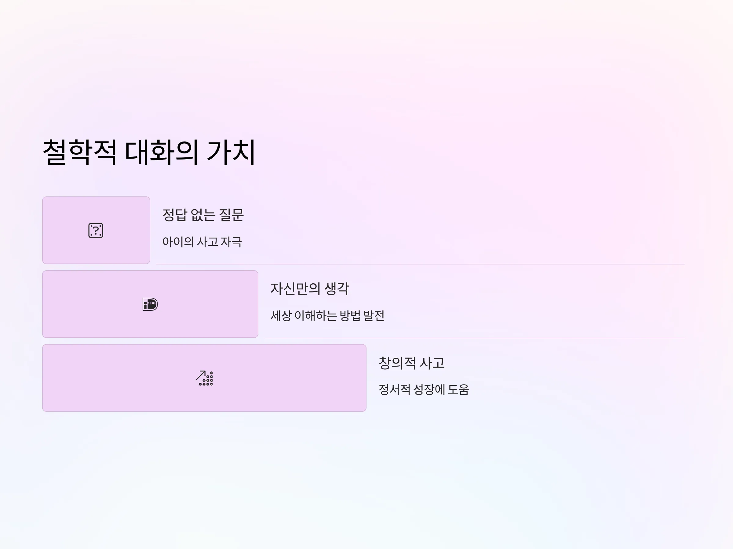Click the arrow with dots growth icon
The image size is (733, 549).
[x=204, y=378]
